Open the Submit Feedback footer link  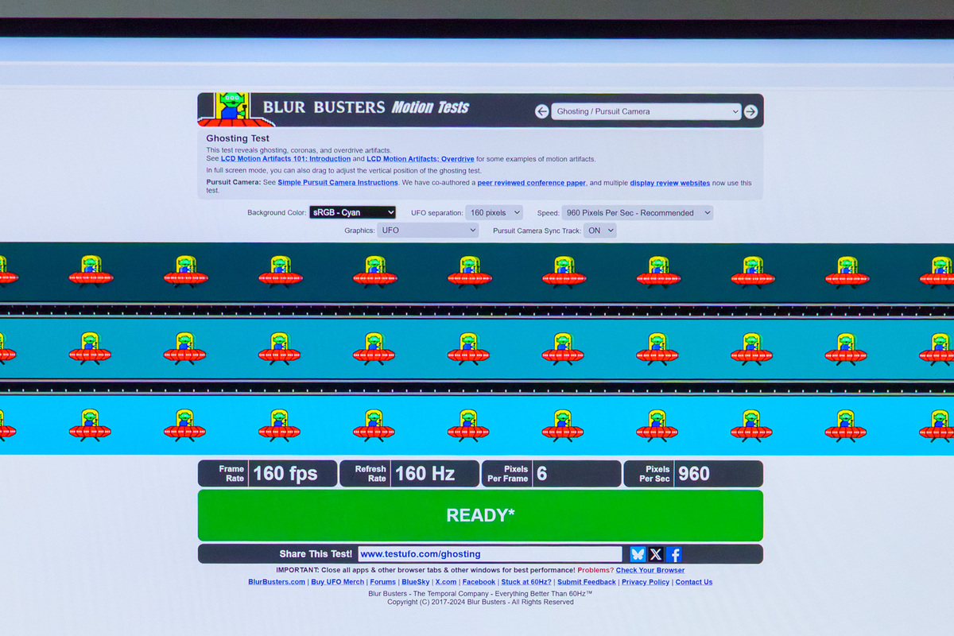click(x=587, y=582)
